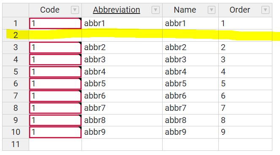Click the Code column header label
The width and height of the screenshot is (280, 155).
pos(50,10)
